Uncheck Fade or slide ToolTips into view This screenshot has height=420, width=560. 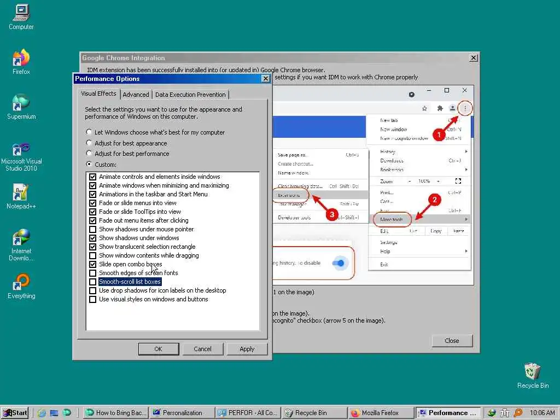click(x=93, y=212)
